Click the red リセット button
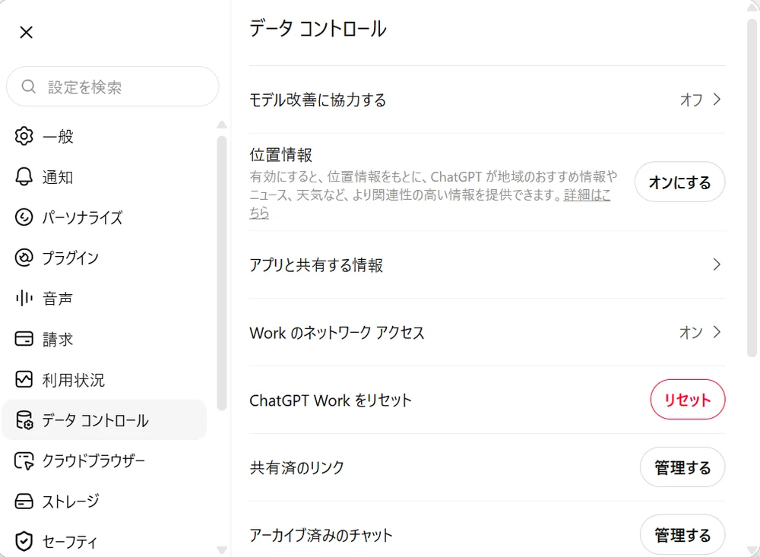 [x=687, y=400]
